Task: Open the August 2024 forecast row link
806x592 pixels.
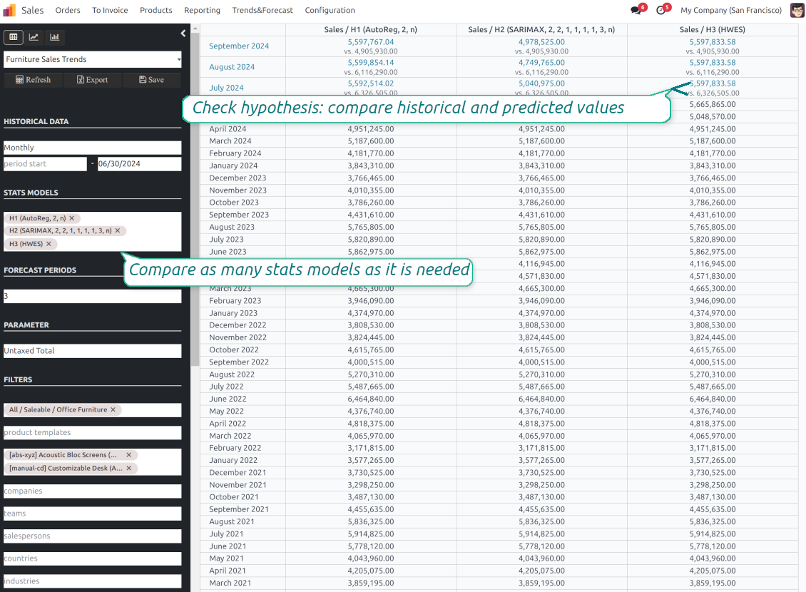Action: tap(232, 67)
